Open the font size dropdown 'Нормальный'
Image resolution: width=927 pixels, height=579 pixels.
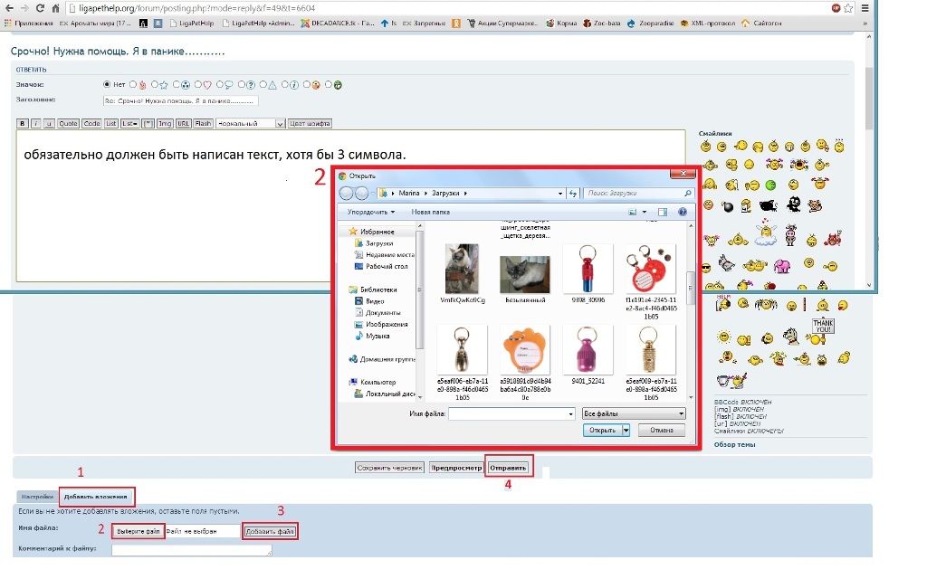click(x=251, y=123)
